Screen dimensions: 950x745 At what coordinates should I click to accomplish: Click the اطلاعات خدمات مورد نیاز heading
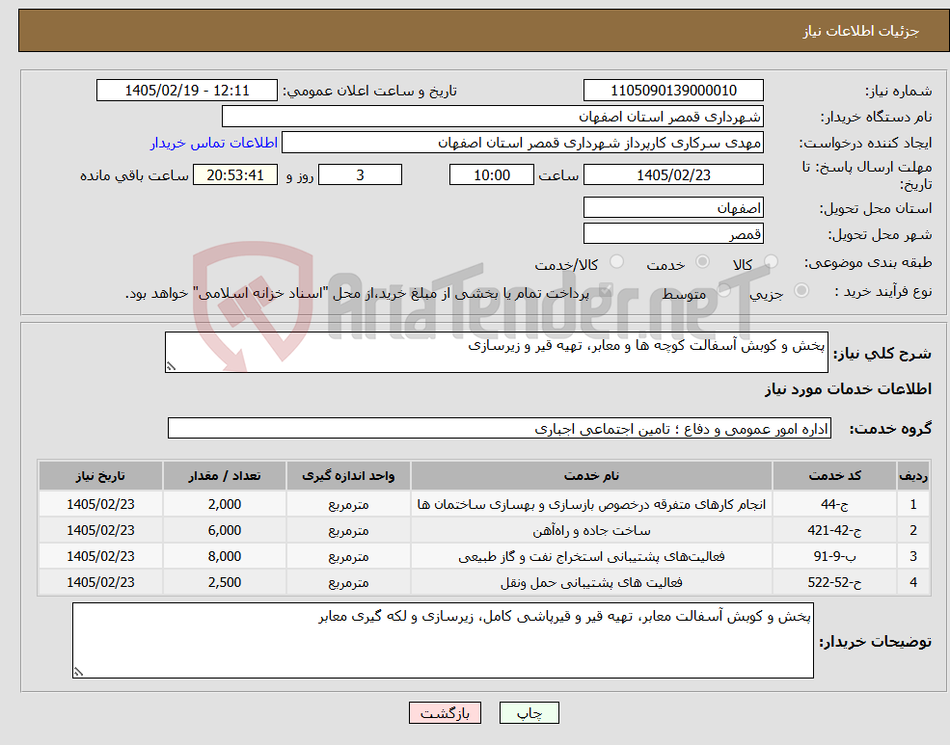pos(848,389)
